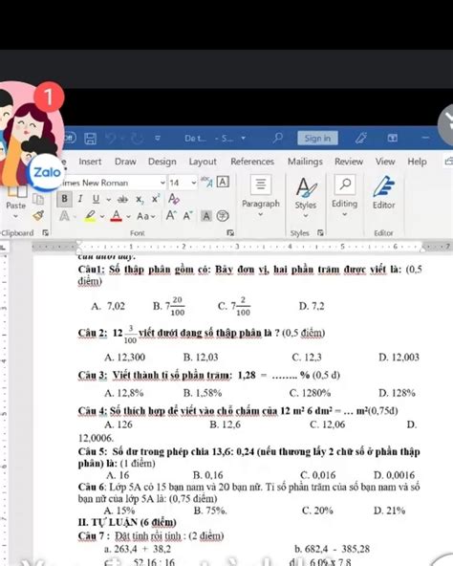This screenshot has width=453, height=566.
Task: Open the Help tab
Action: (417, 162)
